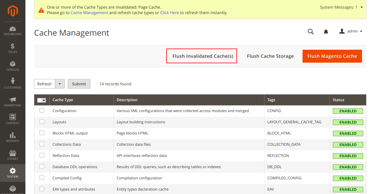Screen dimensions: 375x194
Task: Expand the mass-select header dropdown arrow
Action: (44, 100)
